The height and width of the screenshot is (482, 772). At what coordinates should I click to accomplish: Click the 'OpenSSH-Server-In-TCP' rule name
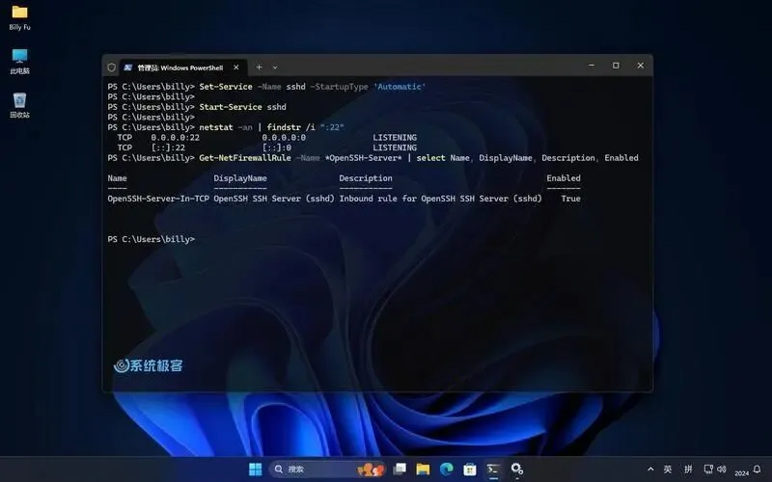click(158, 199)
